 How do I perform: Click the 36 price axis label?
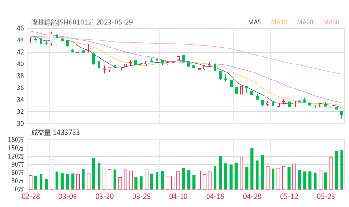(20, 88)
